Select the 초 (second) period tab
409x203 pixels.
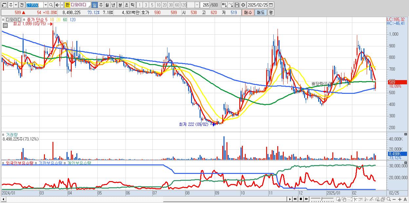126,5
